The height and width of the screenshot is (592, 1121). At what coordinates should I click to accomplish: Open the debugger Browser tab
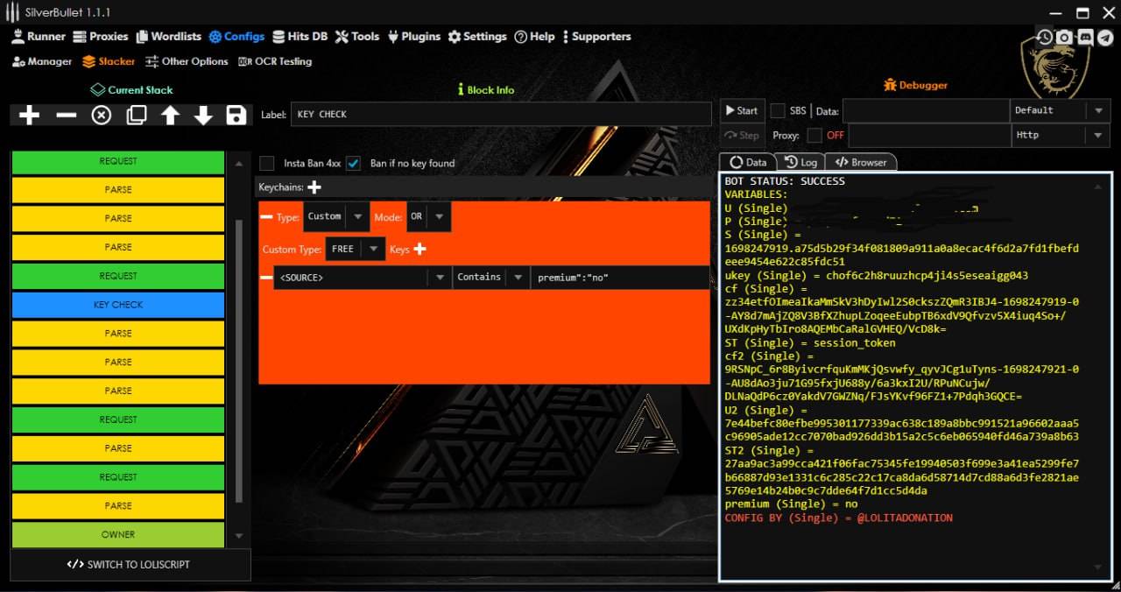click(x=861, y=162)
